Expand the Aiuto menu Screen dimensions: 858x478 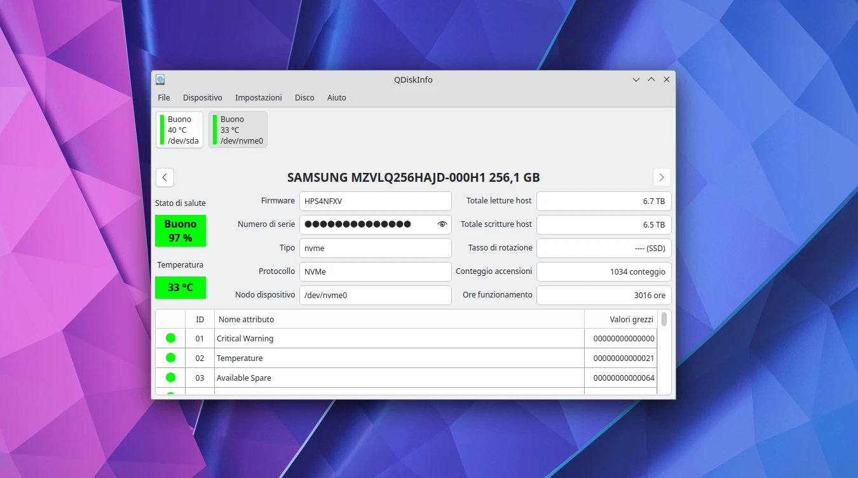pos(336,98)
